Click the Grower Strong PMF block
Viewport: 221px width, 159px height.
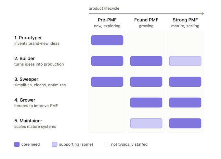(x=185, y=103)
